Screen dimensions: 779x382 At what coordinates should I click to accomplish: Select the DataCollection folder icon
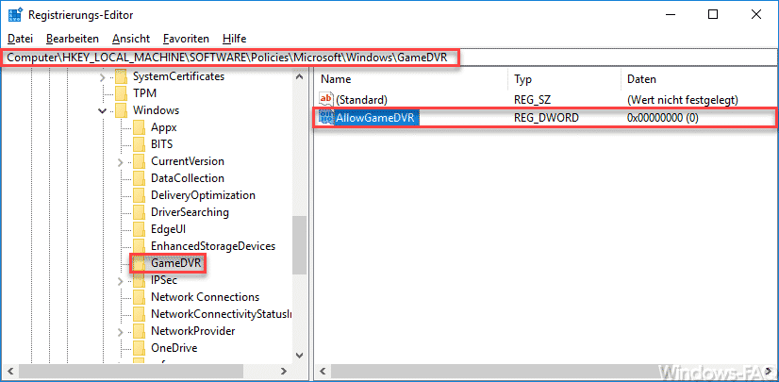140,178
